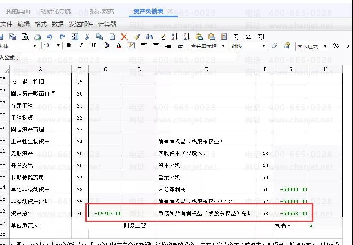Open the 数据 menu

[x=58, y=24]
